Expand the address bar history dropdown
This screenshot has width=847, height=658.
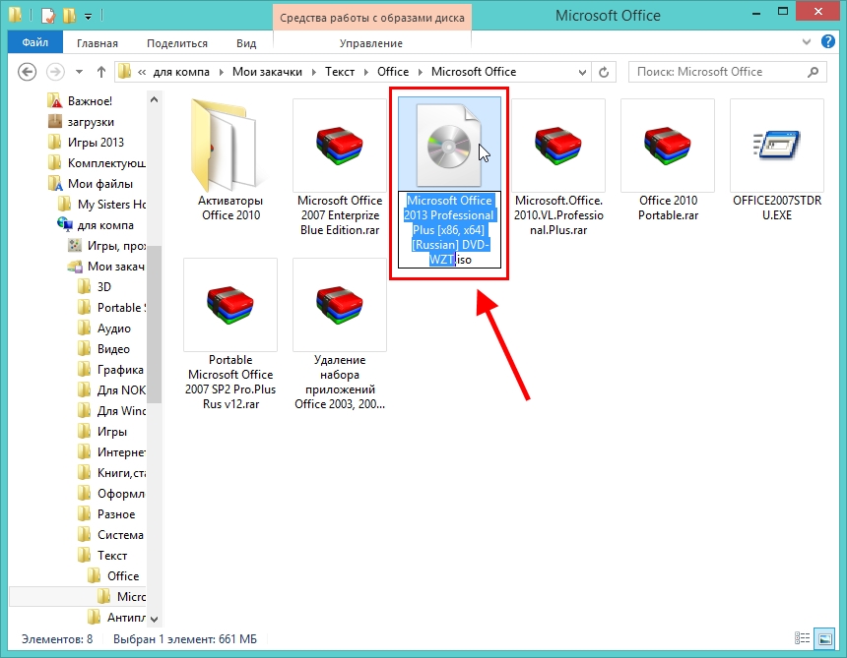point(582,72)
